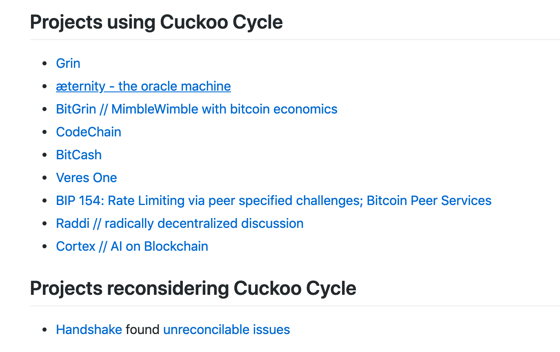Open the Veres One link
560x352 pixels.
point(87,178)
